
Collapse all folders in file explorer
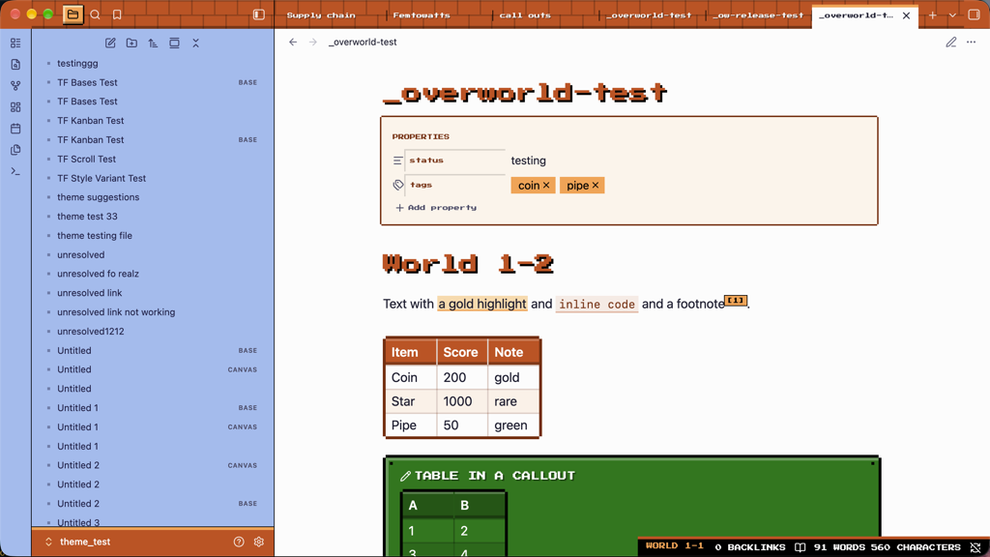(195, 43)
